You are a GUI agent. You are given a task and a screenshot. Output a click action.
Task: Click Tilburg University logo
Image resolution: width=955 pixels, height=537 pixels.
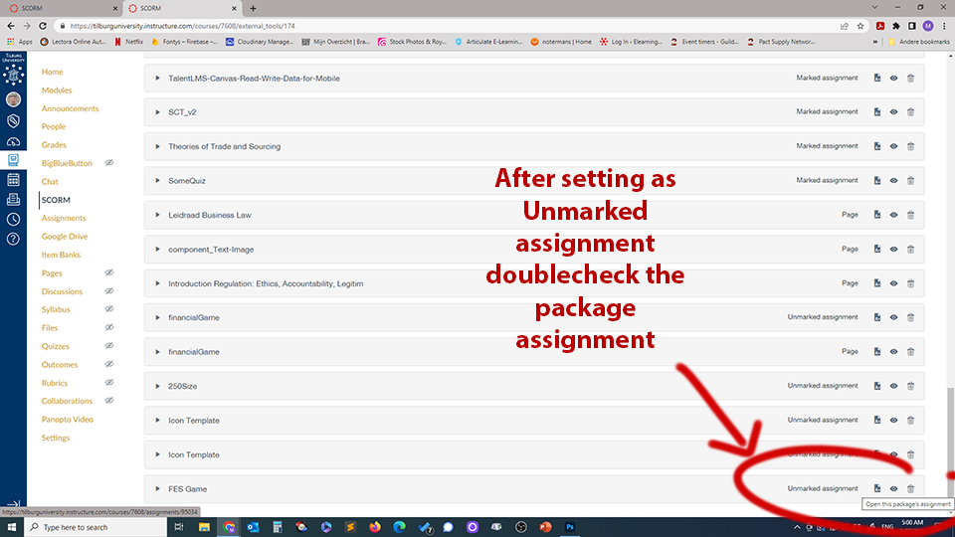tap(13, 69)
